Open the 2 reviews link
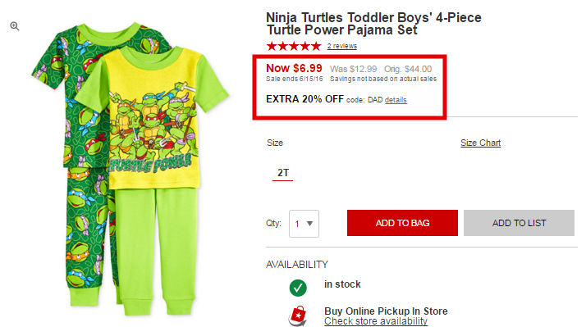This screenshot has width=586, height=327. tap(342, 46)
